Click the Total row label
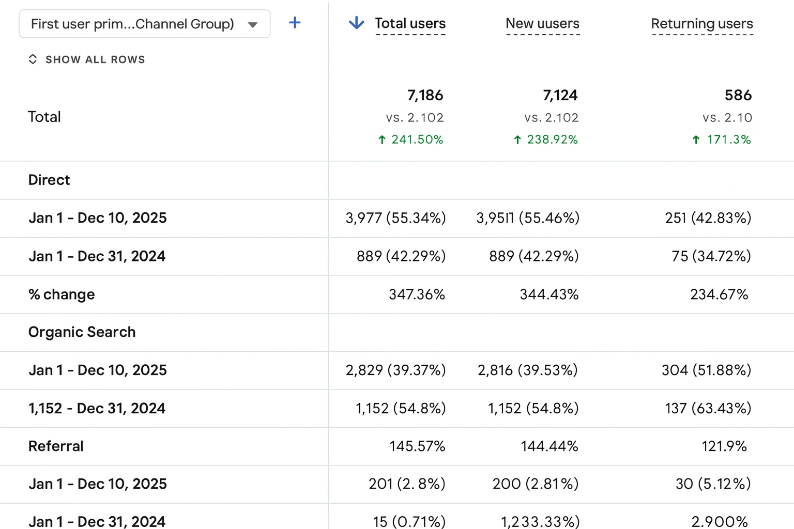 click(x=44, y=117)
